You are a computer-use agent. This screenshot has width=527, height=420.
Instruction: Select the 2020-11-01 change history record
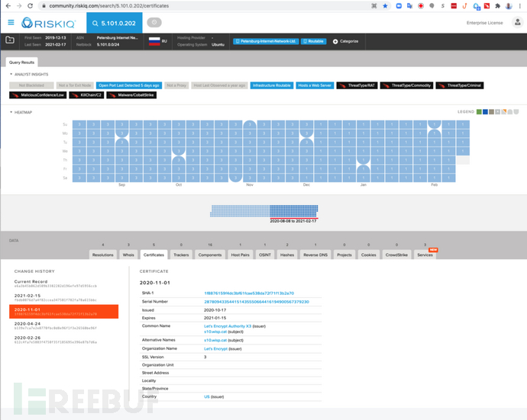64,312
